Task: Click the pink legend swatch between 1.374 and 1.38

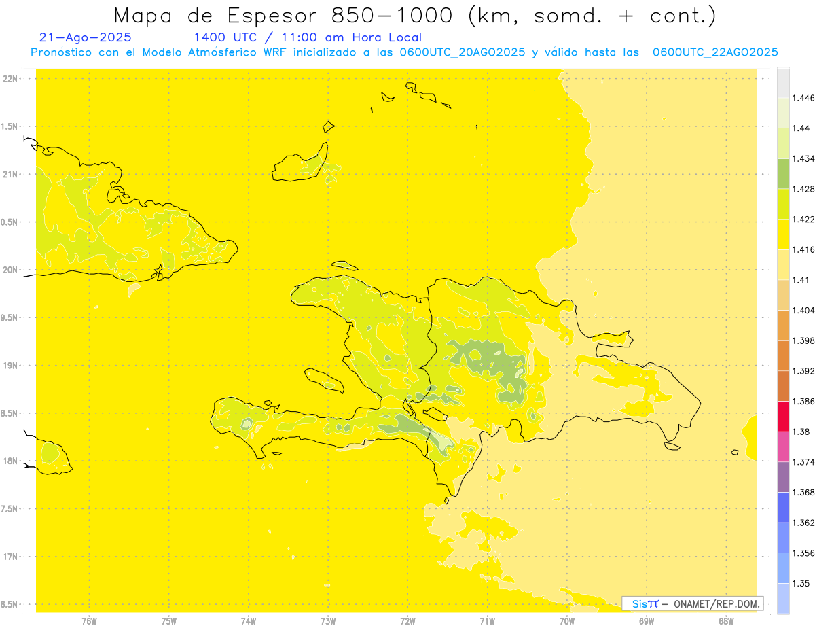Action: [x=783, y=447]
